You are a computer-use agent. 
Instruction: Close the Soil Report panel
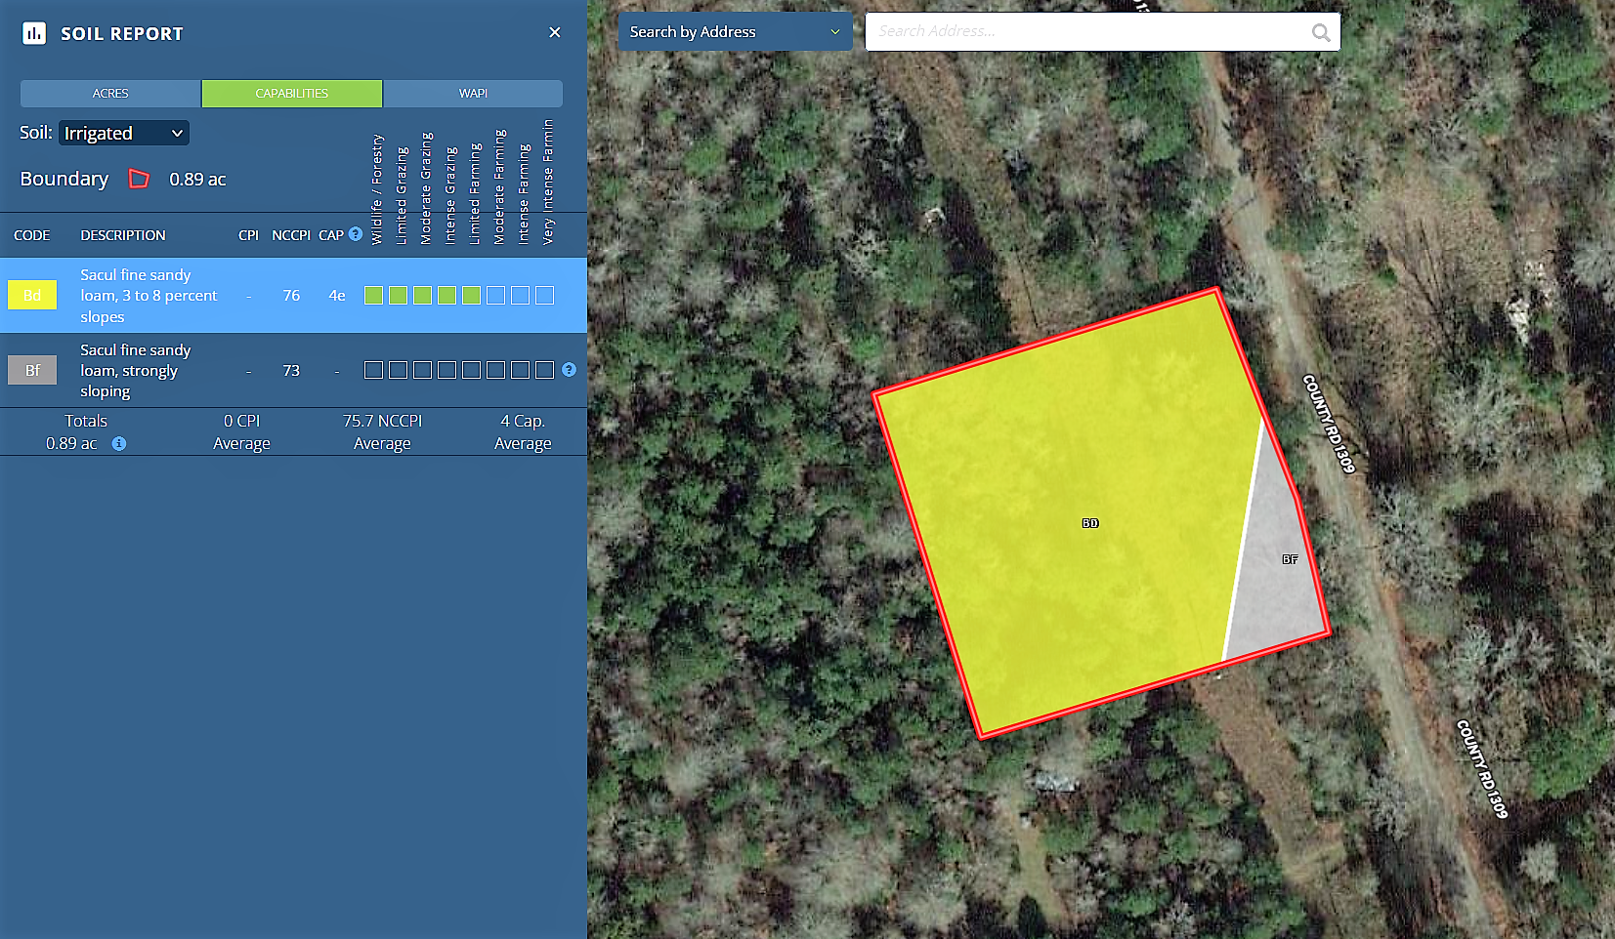click(x=554, y=32)
